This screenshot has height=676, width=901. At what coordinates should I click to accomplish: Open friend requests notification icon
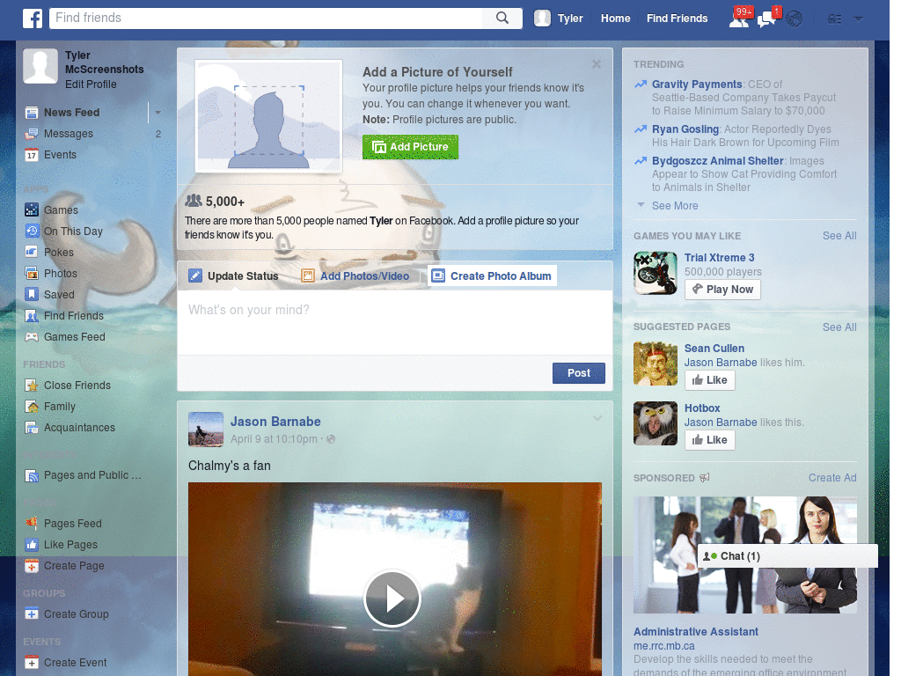tap(739, 18)
